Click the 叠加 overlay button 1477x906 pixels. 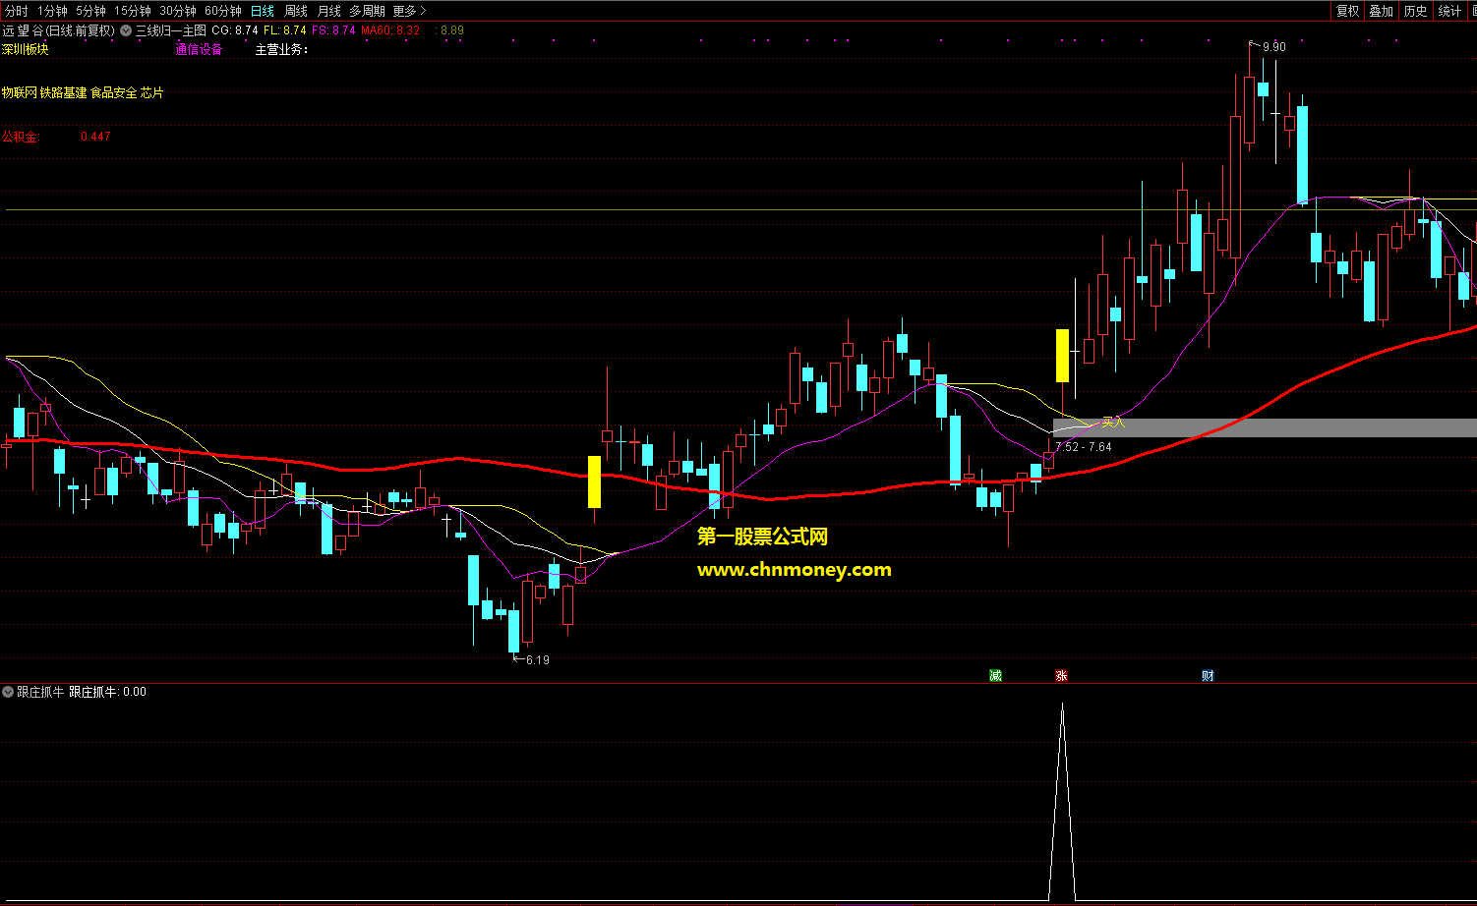1381,11
